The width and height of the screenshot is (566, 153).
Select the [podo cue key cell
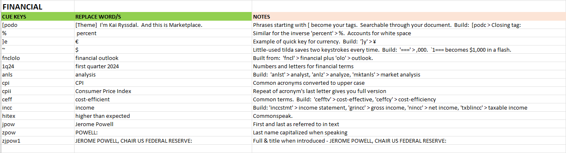coord(37,25)
